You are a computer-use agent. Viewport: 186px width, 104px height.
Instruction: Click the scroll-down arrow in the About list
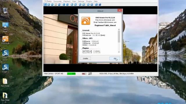pos(119,52)
